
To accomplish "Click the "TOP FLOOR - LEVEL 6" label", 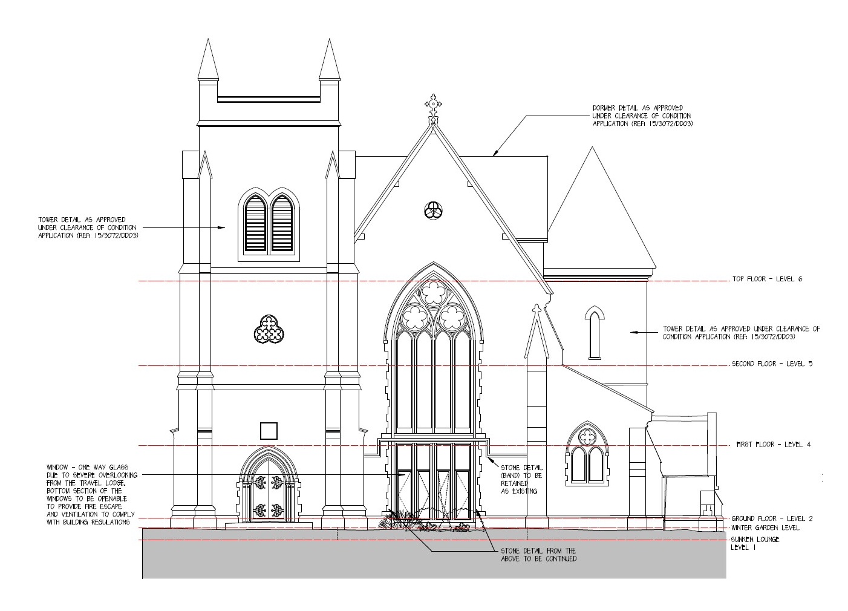I will (x=767, y=279).
